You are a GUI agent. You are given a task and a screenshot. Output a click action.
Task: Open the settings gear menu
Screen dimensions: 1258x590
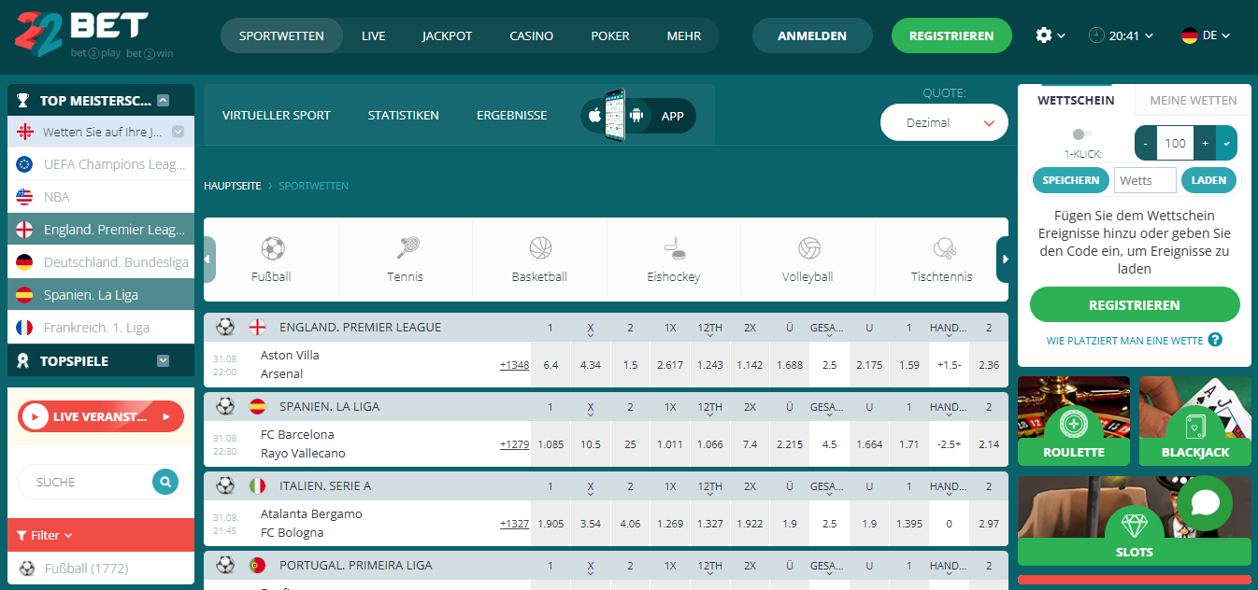pos(1051,35)
